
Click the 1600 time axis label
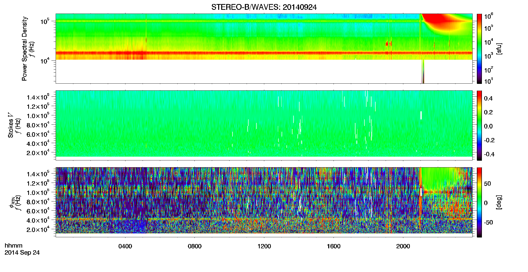click(334, 246)
